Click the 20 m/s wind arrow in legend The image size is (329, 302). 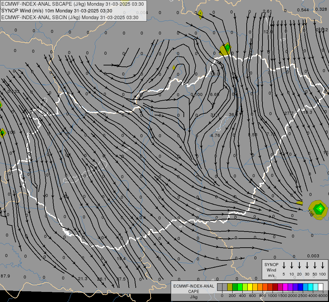tap(299, 265)
